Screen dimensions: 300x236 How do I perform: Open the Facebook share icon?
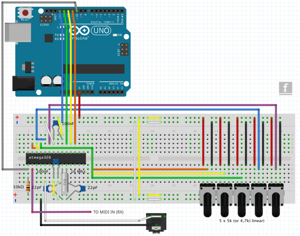pyautogui.click(x=285, y=88)
